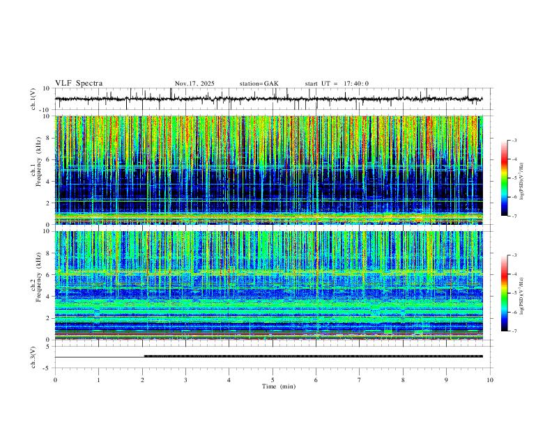This screenshot has height=426, width=552.
Task: Click the time axis tick label '8'
Action: pos(403,380)
